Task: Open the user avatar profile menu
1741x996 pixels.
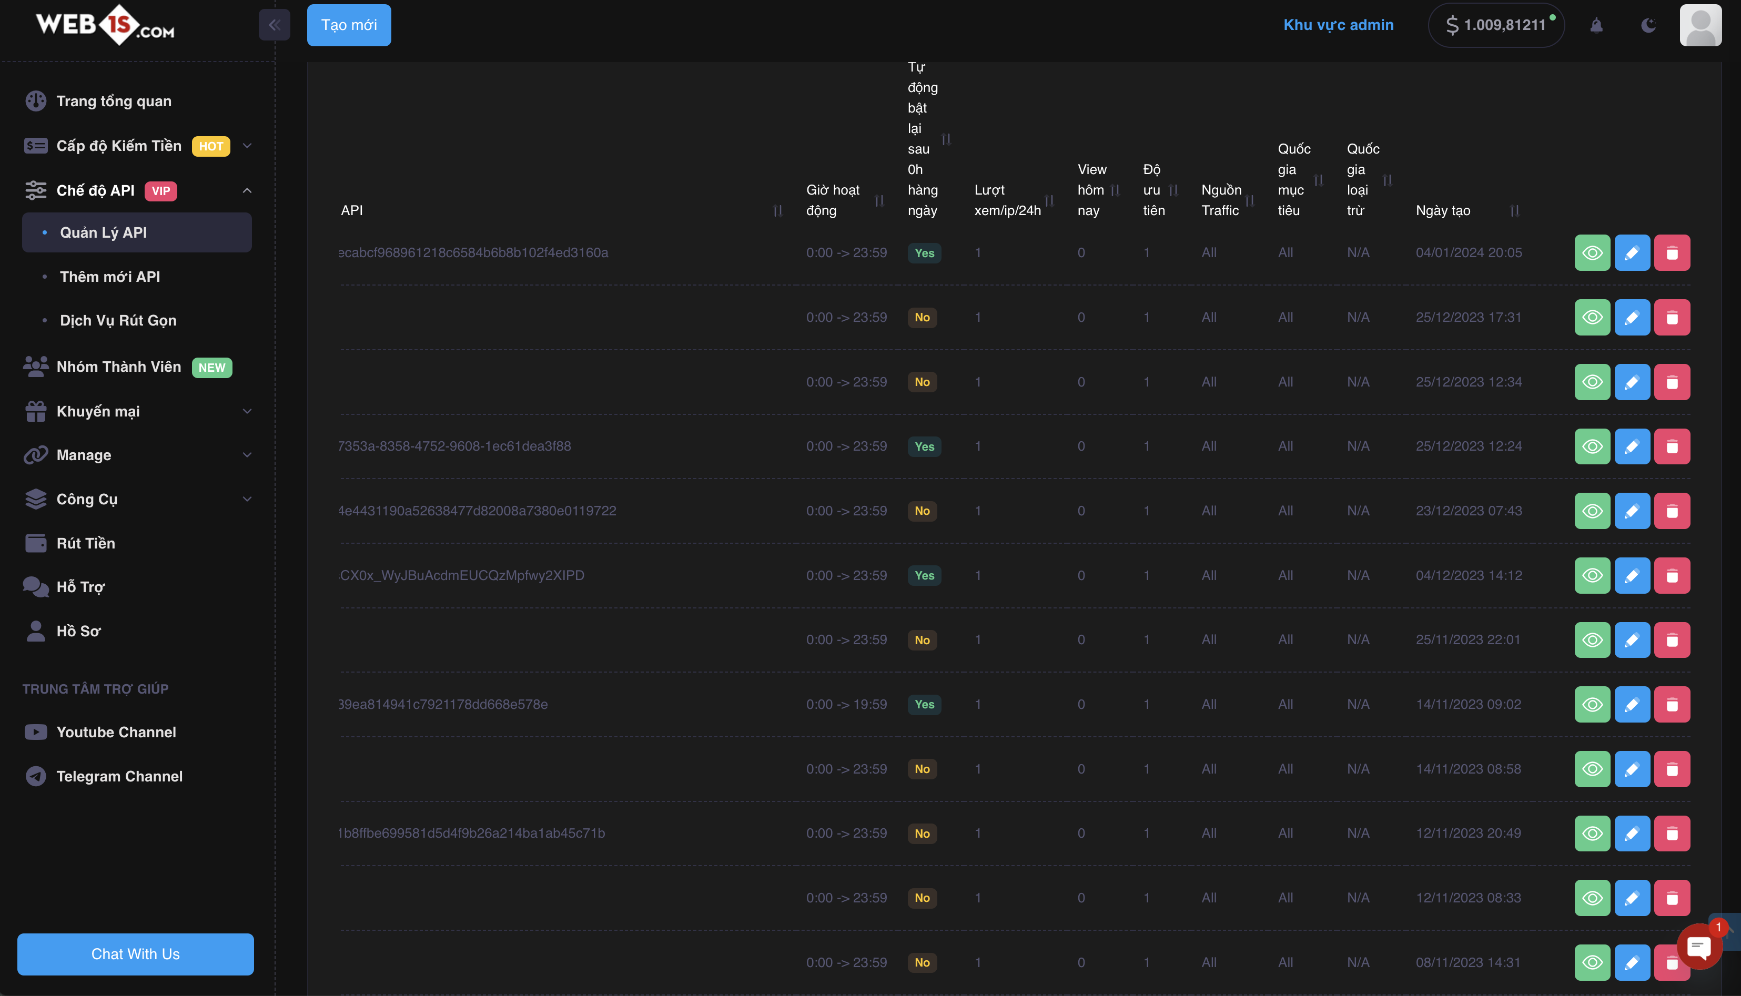Action: (x=1700, y=25)
